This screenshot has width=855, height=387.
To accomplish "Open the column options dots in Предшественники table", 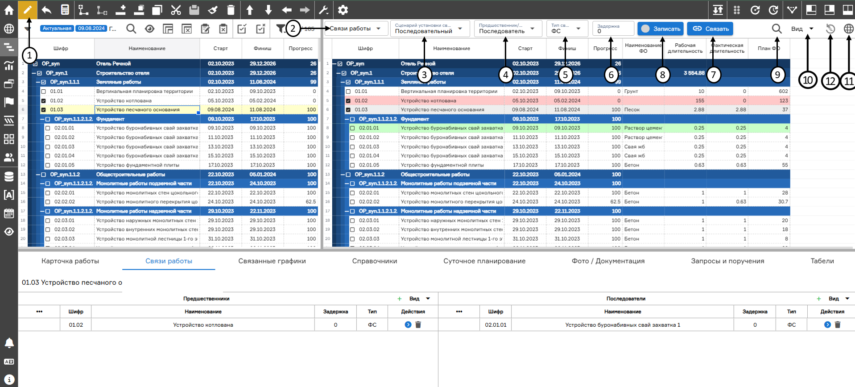I will [39, 312].
